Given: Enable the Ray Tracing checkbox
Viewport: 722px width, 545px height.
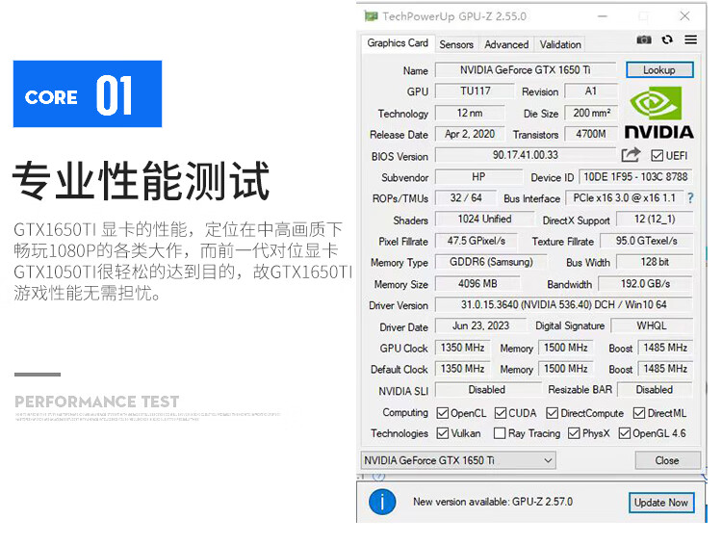Looking at the screenshot, I should [x=500, y=433].
